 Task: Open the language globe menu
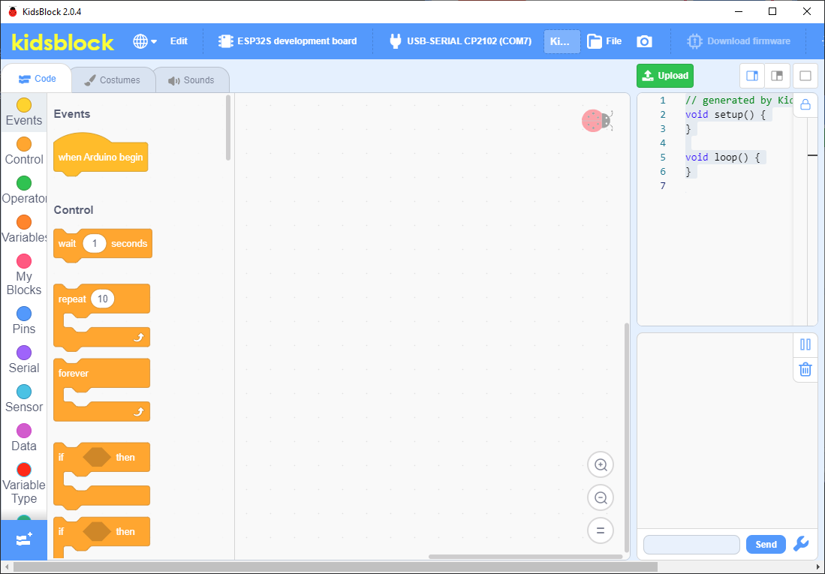pyautogui.click(x=145, y=41)
